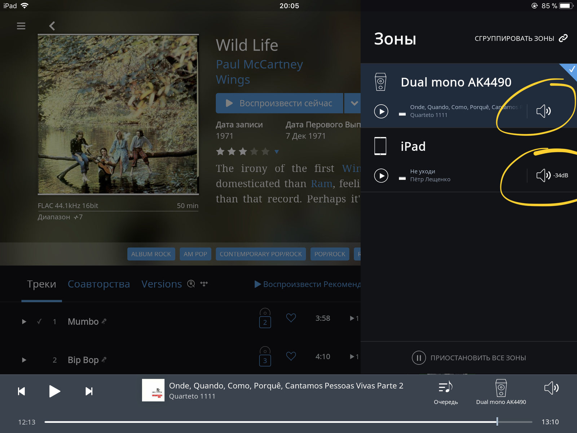Skip to the next track
The width and height of the screenshot is (577, 433).
click(x=89, y=391)
